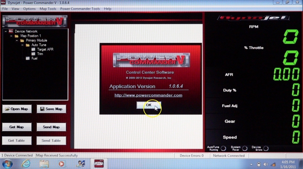The height and width of the screenshot is (169, 303).
Task: Follow the www.powercommander.com link
Action: point(148,95)
